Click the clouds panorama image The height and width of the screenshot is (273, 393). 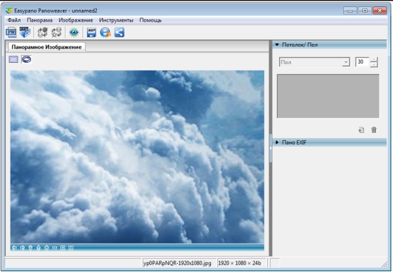(137, 156)
